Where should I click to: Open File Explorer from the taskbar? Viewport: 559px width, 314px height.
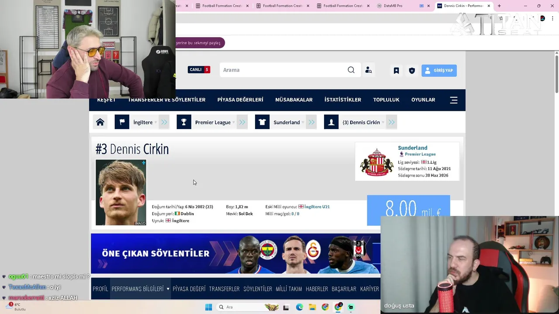[x=312, y=307]
